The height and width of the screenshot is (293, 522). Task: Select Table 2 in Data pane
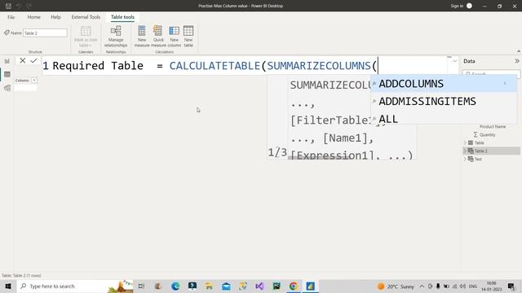491,151
